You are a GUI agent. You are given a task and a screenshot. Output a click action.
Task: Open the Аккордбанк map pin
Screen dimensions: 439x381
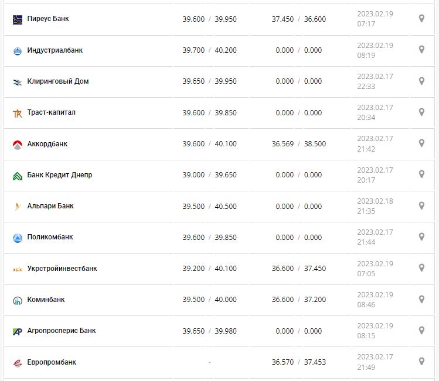[421, 143]
